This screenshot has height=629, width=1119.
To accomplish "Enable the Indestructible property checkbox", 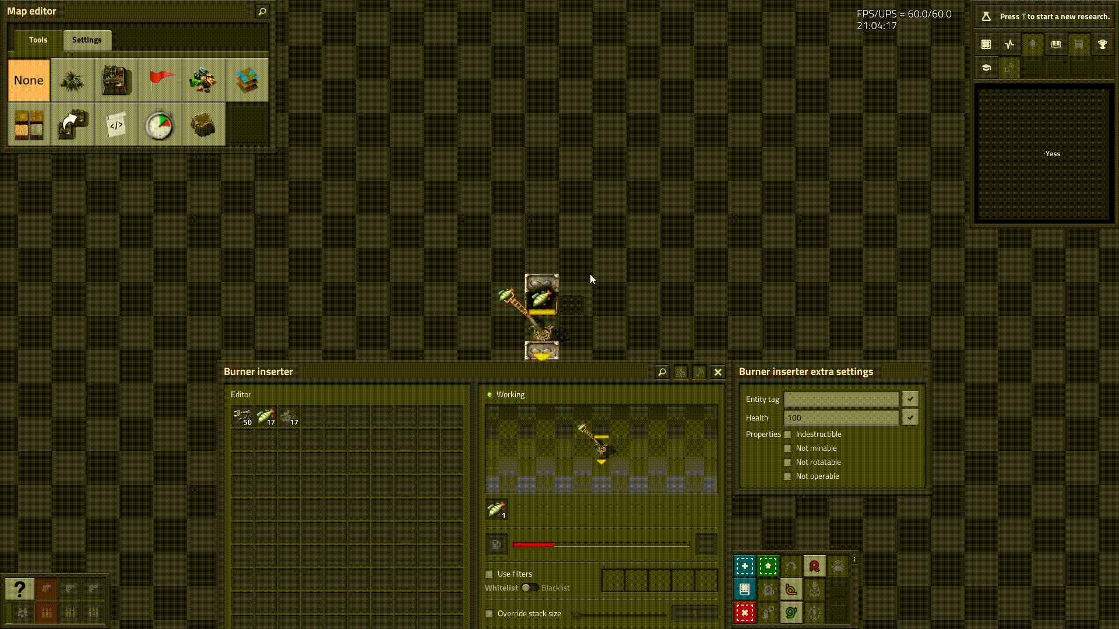I will (x=788, y=434).
